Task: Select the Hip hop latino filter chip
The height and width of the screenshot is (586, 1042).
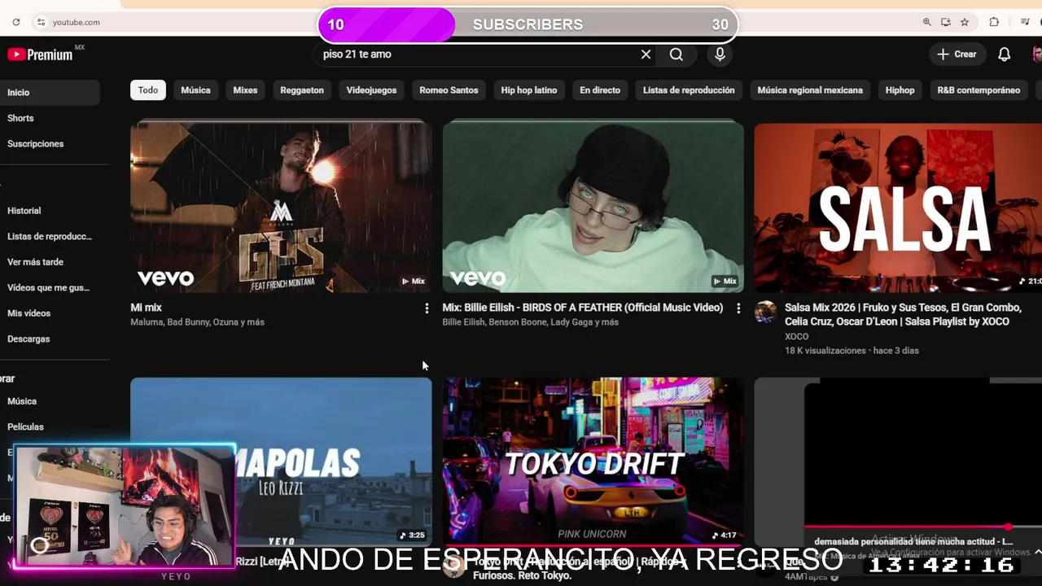Action: coord(529,90)
